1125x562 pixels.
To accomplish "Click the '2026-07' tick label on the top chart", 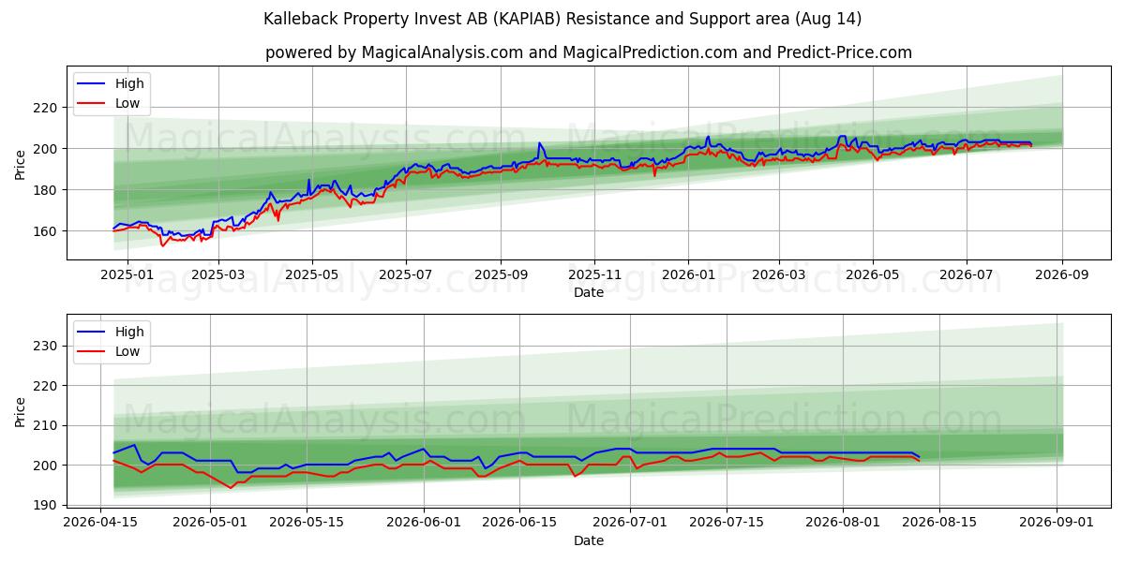I will 967,275.
